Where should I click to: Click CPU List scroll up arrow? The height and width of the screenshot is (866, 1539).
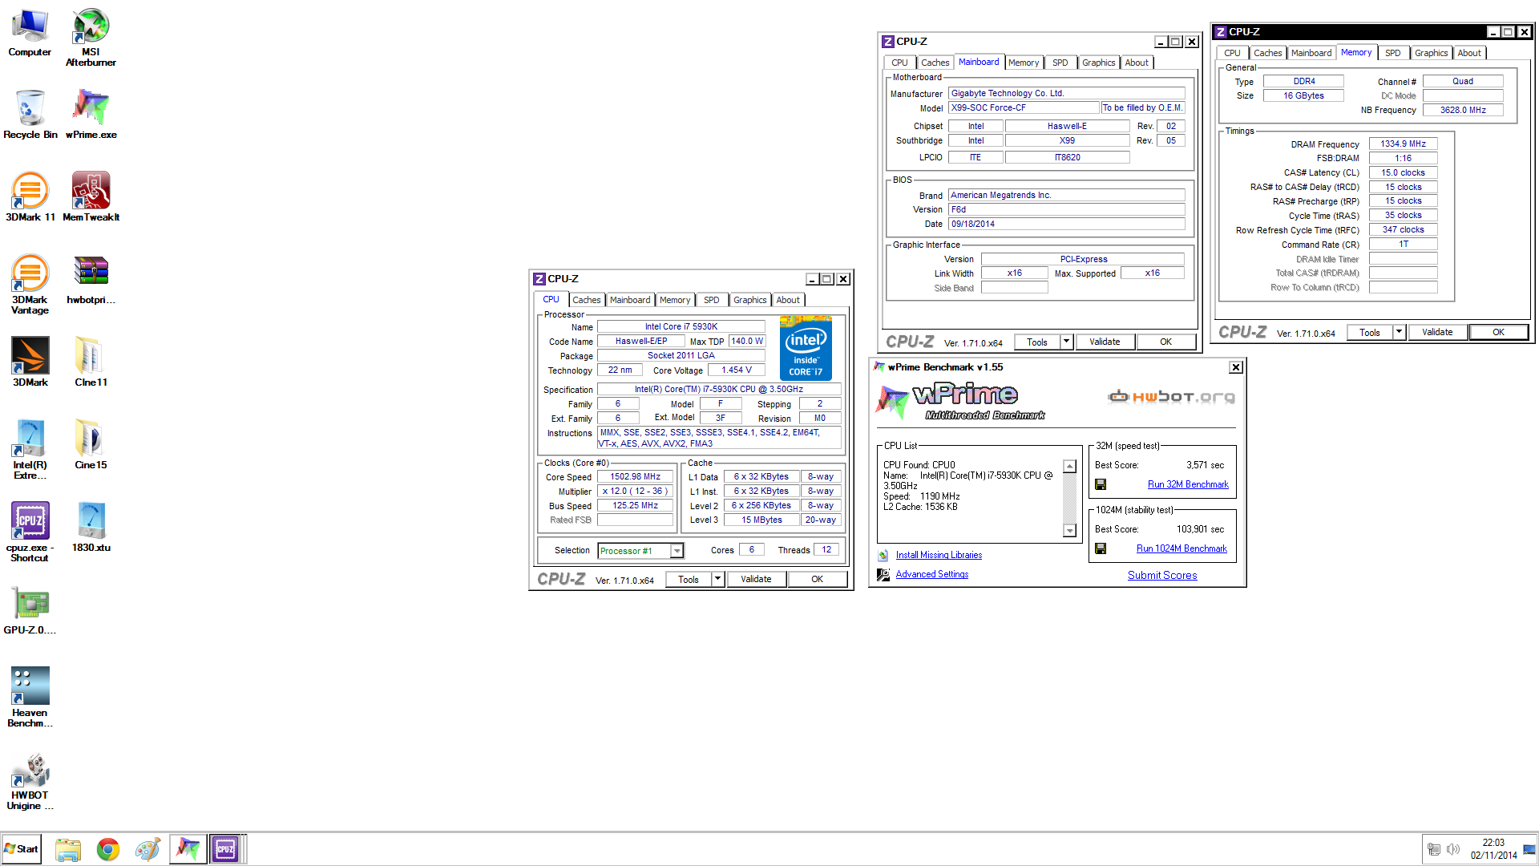point(1069,467)
